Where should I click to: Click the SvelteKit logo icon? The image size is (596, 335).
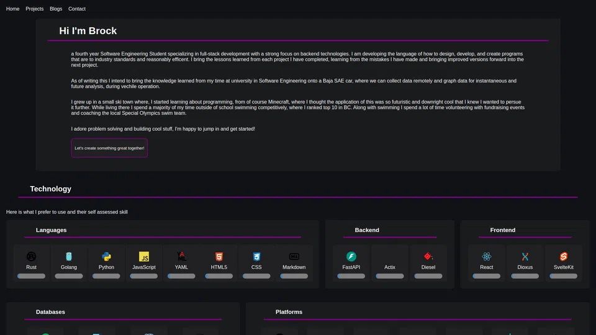(x=563, y=257)
